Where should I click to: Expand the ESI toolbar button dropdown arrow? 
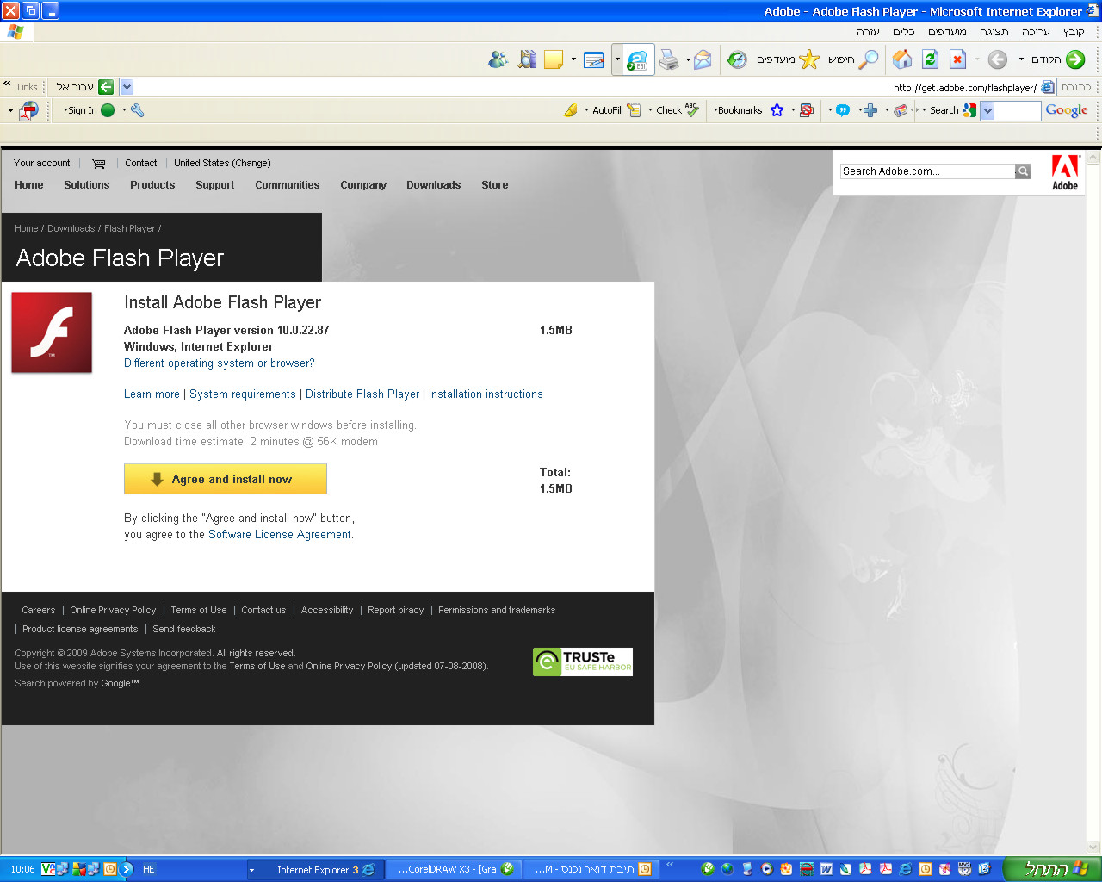(617, 60)
